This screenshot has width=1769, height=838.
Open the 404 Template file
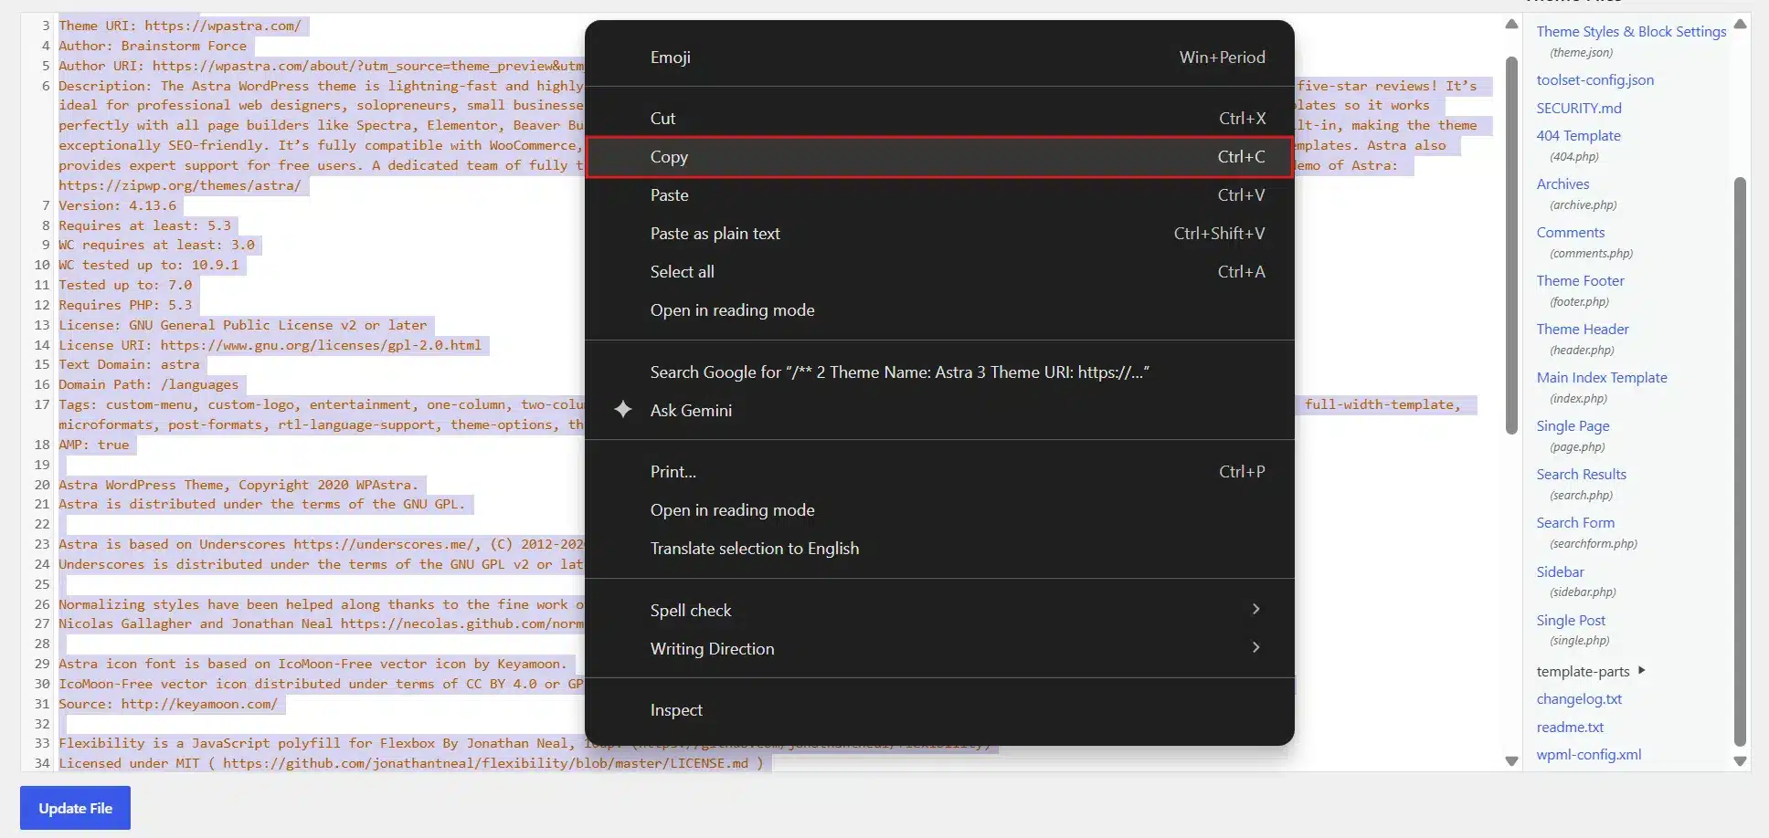click(x=1578, y=135)
